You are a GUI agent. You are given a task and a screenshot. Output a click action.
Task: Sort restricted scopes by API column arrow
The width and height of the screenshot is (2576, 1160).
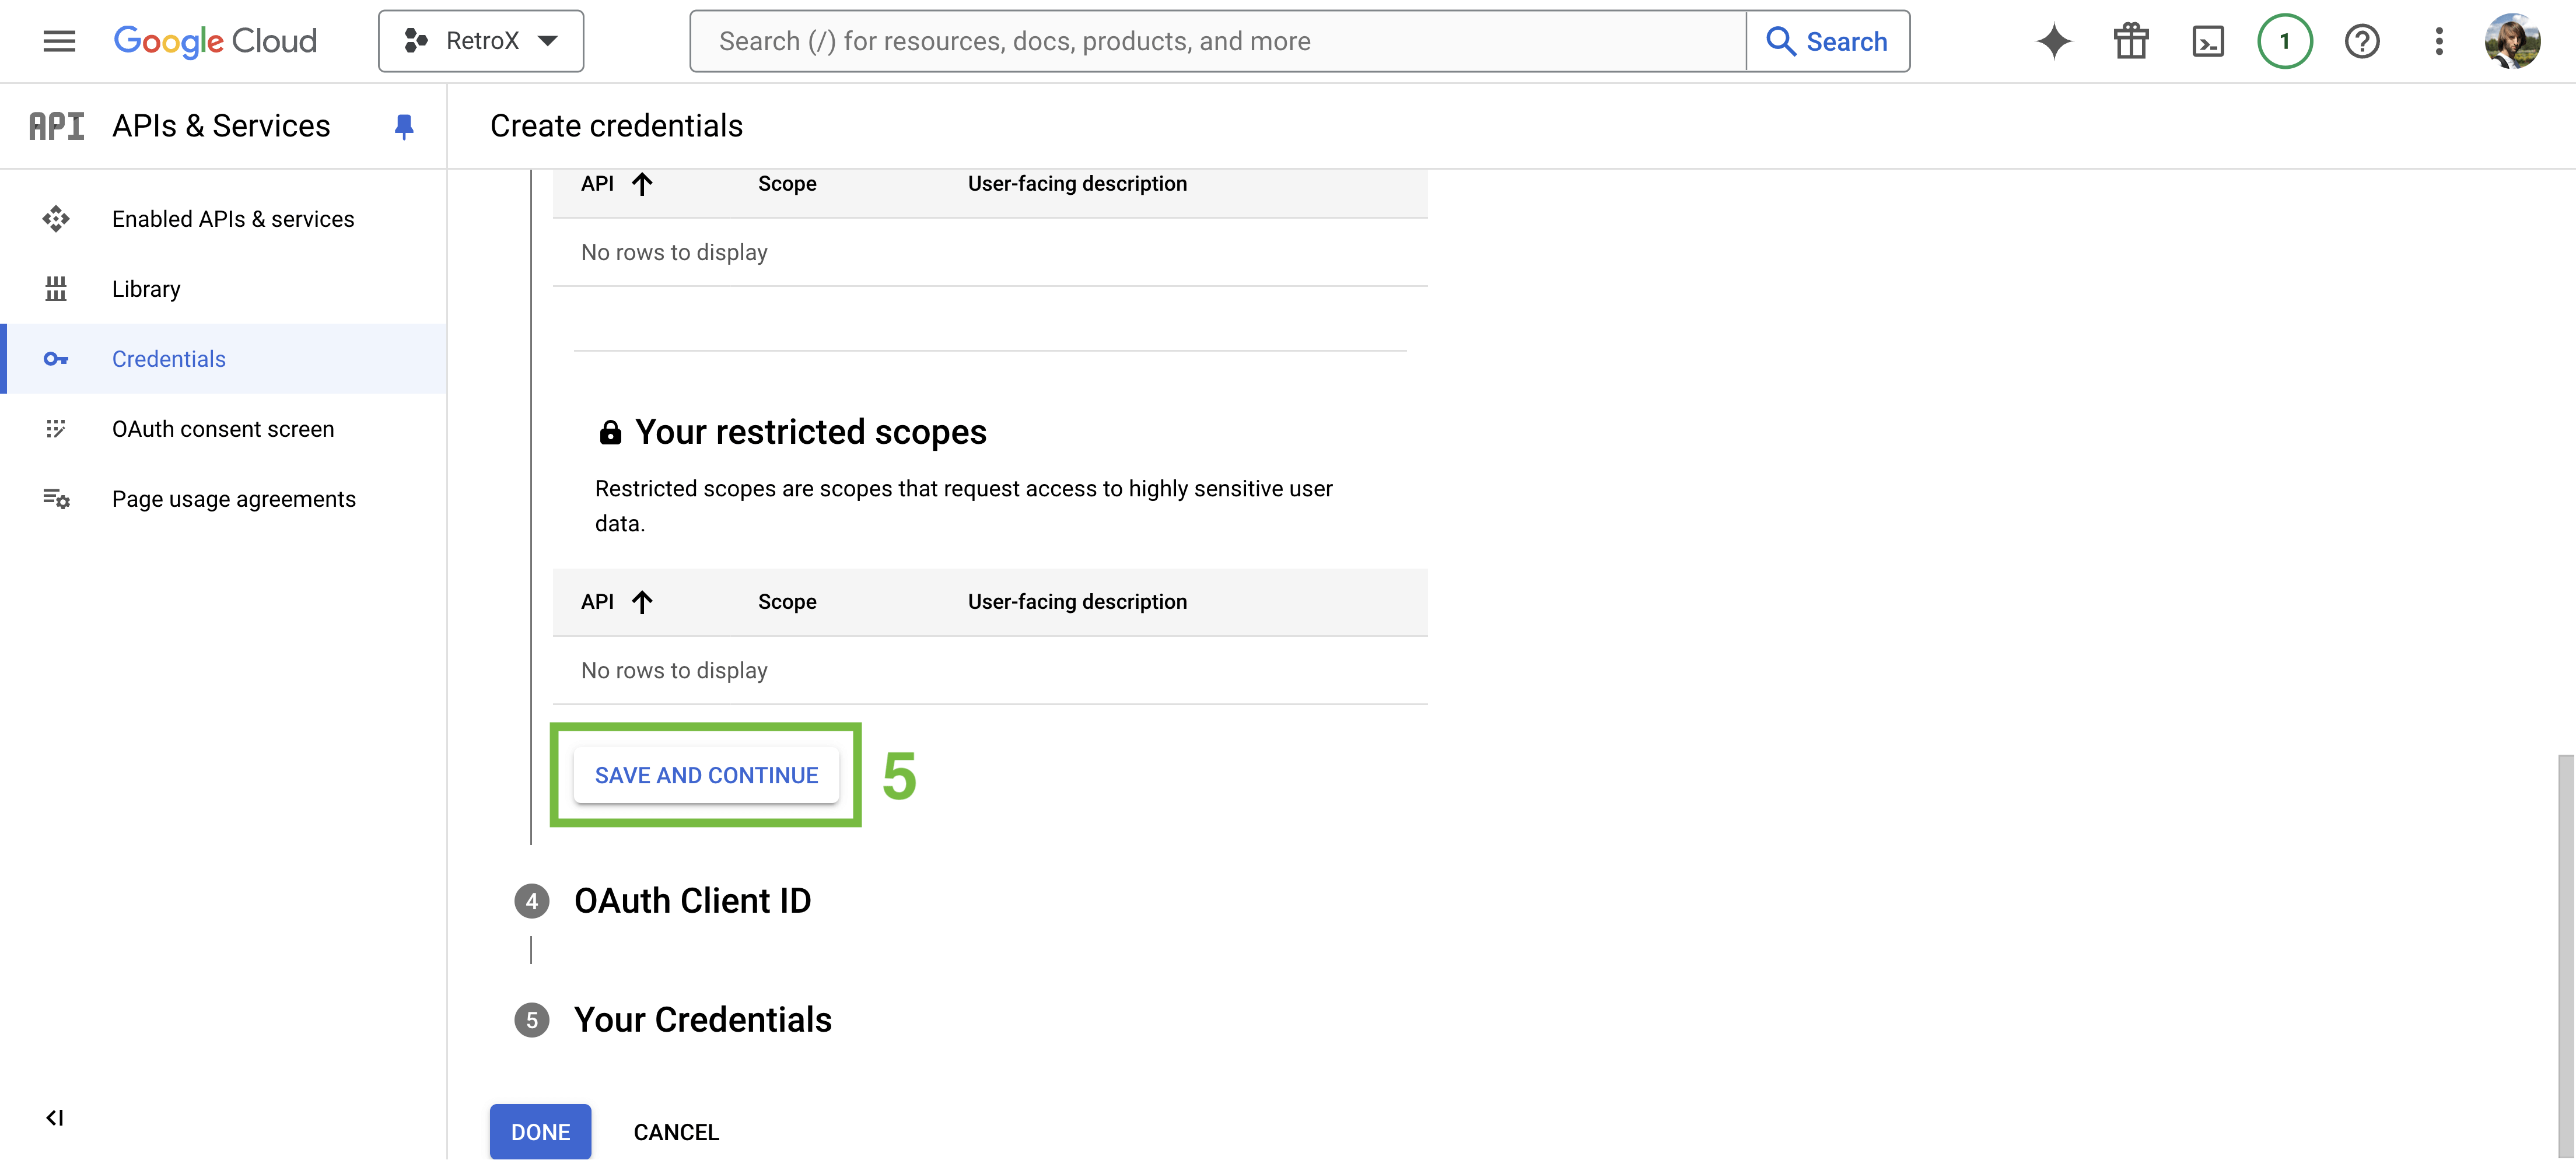tap(642, 602)
